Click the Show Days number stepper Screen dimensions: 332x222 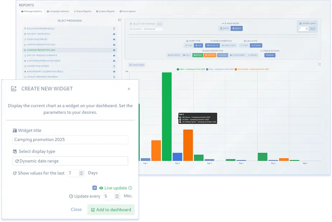[307, 29]
